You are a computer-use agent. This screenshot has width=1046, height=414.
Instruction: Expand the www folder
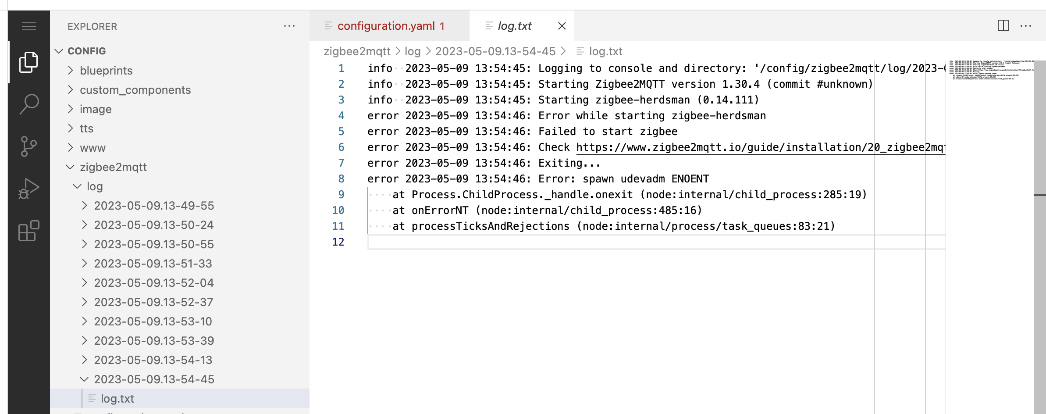point(70,147)
